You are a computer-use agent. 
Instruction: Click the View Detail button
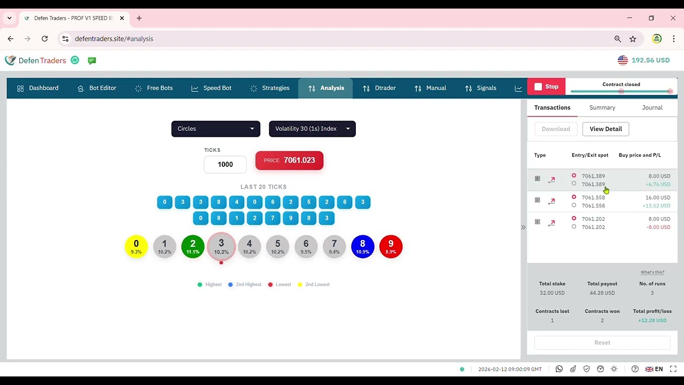[x=605, y=129]
